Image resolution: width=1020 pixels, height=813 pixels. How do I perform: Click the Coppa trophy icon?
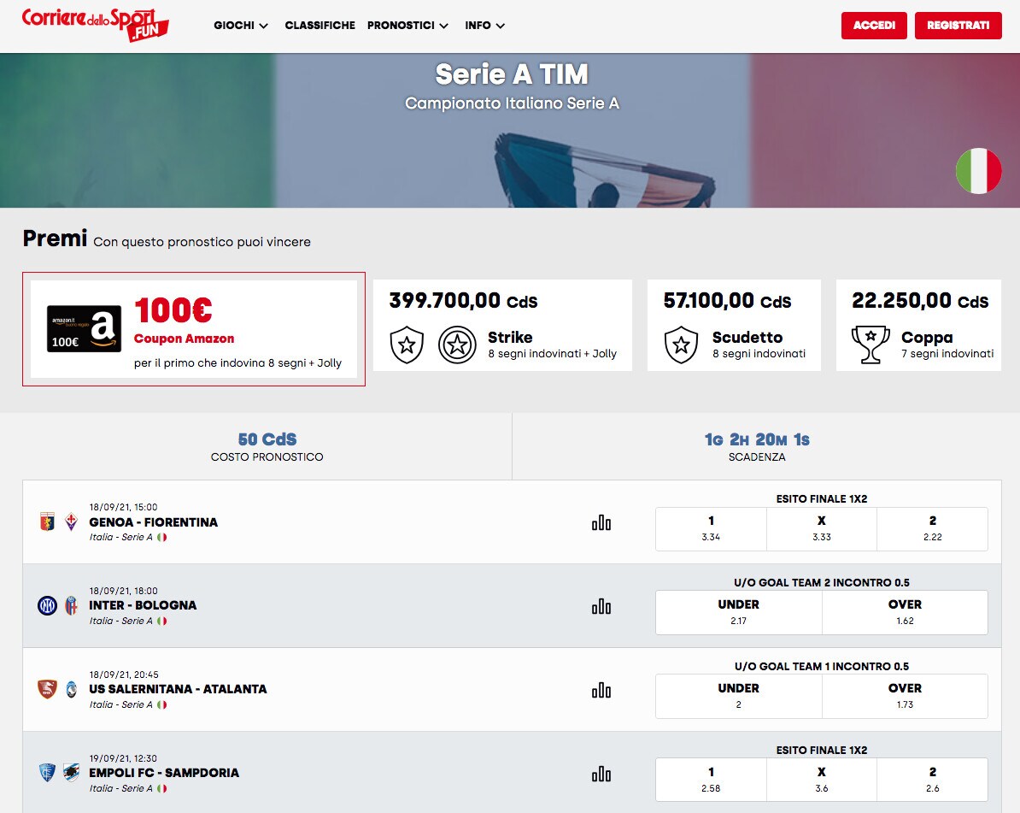(x=871, y=345)
